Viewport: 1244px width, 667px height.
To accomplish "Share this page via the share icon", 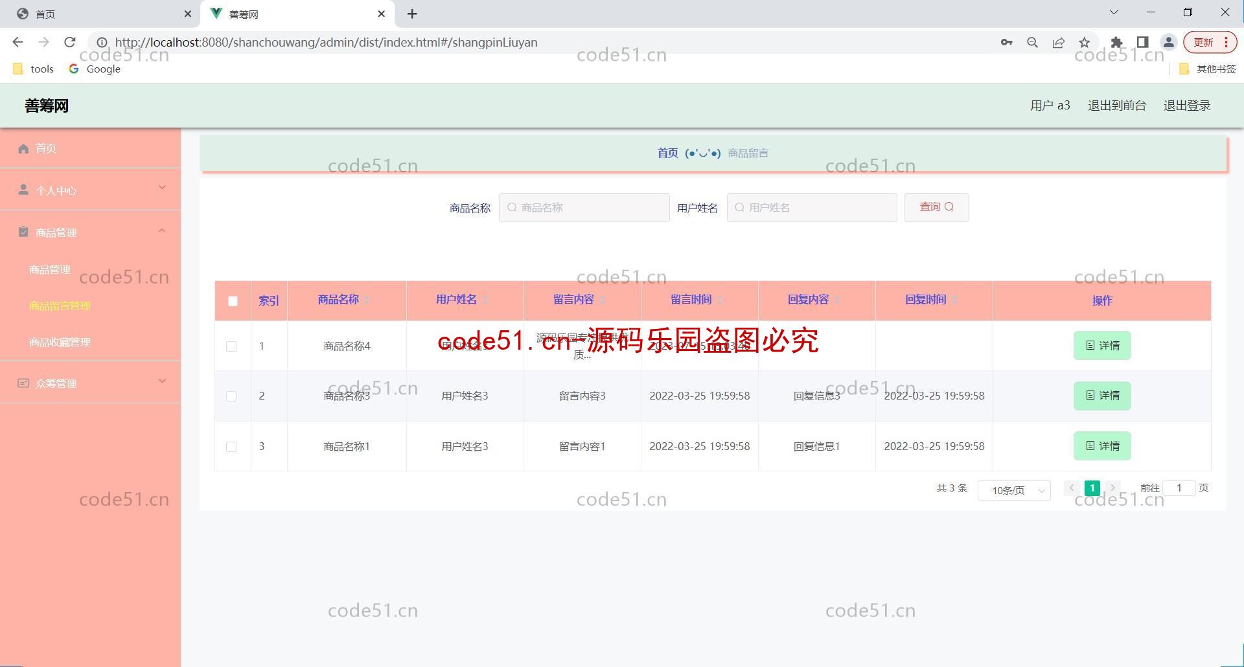I will pos(1058,43).
